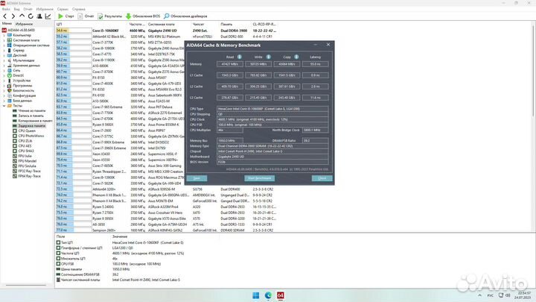The width and height of the screenshot is (536, 302).
Task: Click the Отчёт toolbar button
Action: tap(86, 16)
